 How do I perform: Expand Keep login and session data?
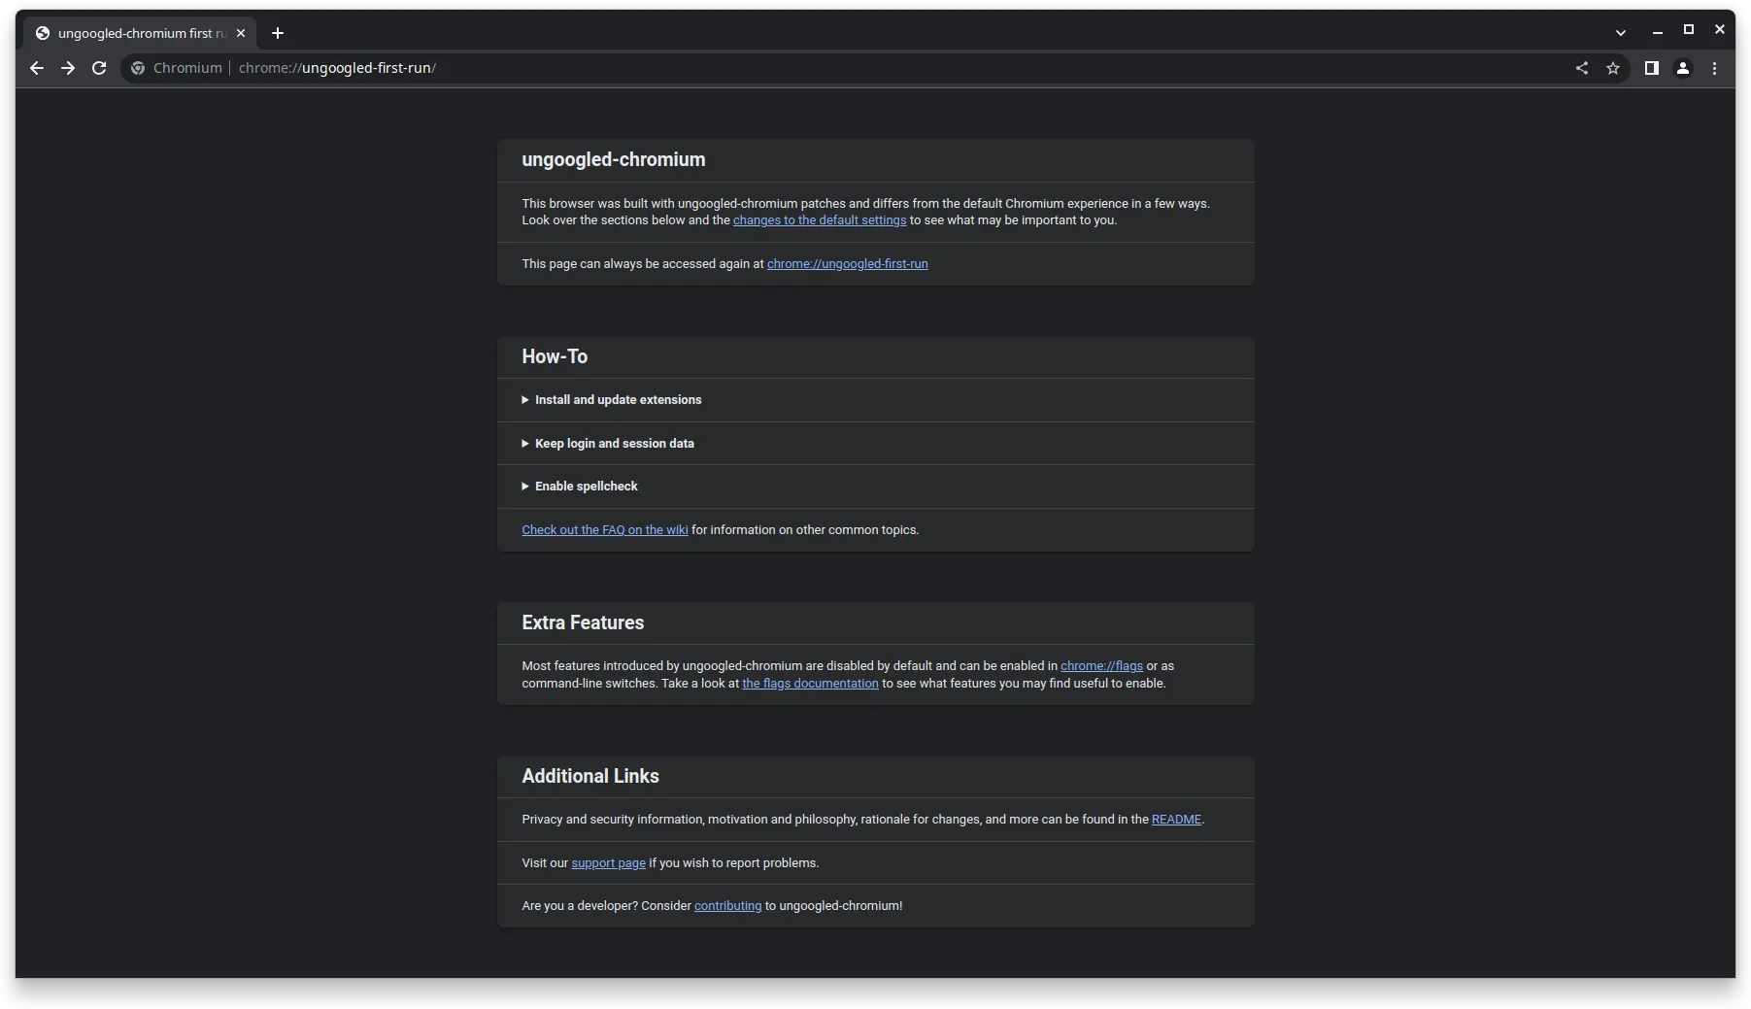614,444
